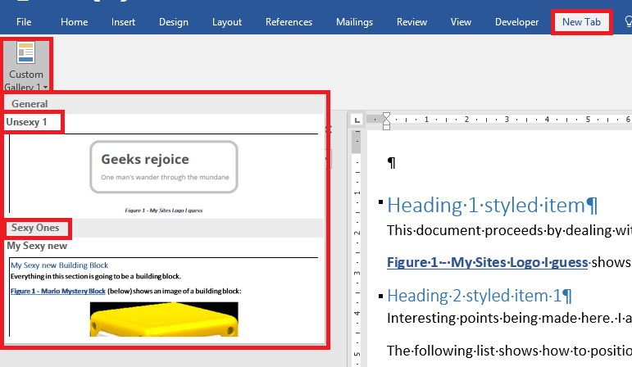Go to the References tab
The image size is (632, 367).
(289, 22)
